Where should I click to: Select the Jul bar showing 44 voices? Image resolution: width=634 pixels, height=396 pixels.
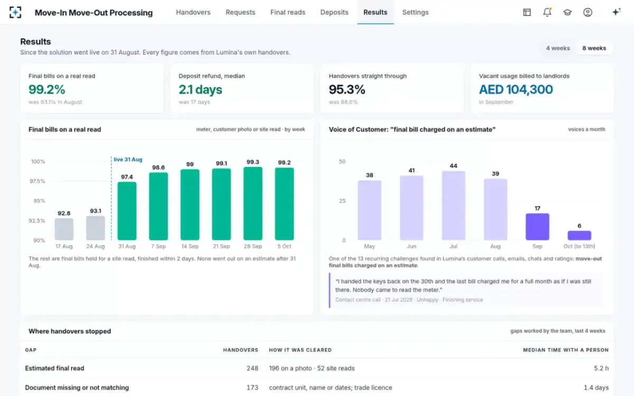click(453, 205)
